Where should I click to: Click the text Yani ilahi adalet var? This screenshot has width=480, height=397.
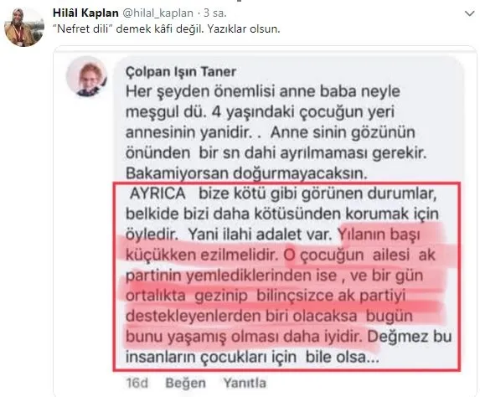(x=260, y=235)
